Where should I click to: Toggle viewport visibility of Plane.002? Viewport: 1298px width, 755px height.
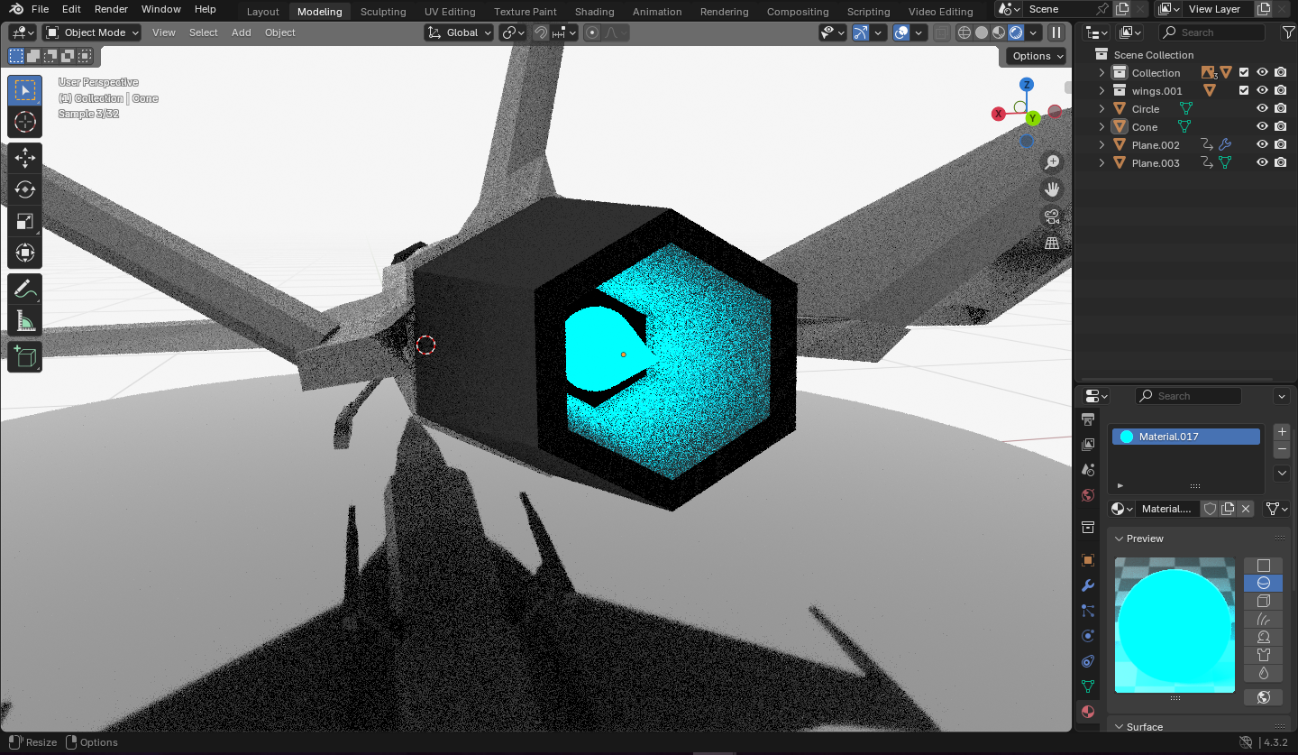tap(1263, 145)
